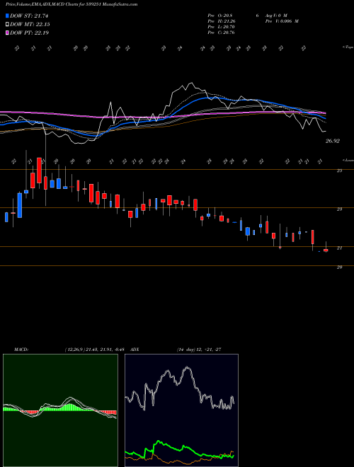Image resolution: width=354 pixels, height=467 pixels.
Task: Click the MACD: panel heading
Action: click(21, 350)
